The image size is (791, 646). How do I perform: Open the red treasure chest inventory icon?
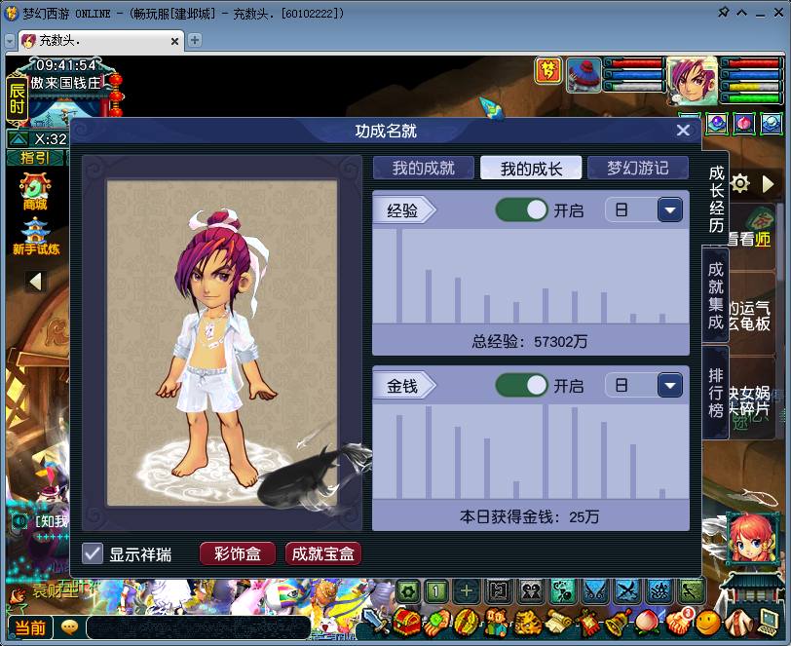(x=407, y=624)
